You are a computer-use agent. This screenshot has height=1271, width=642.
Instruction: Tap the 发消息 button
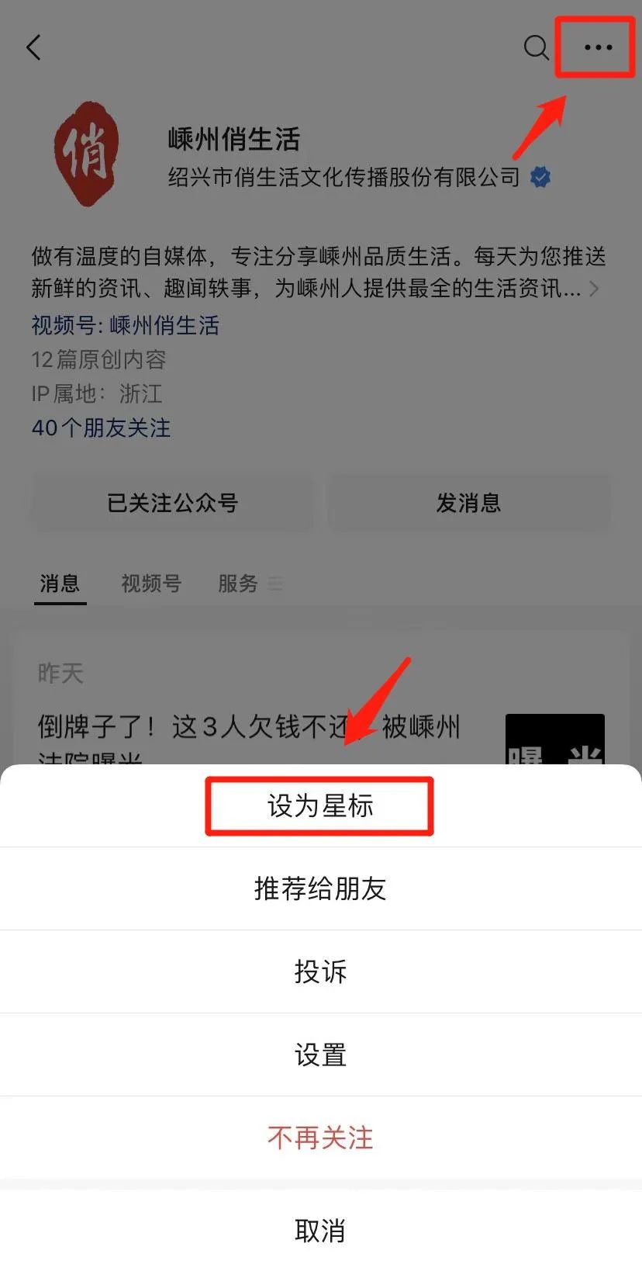[468, 503]
